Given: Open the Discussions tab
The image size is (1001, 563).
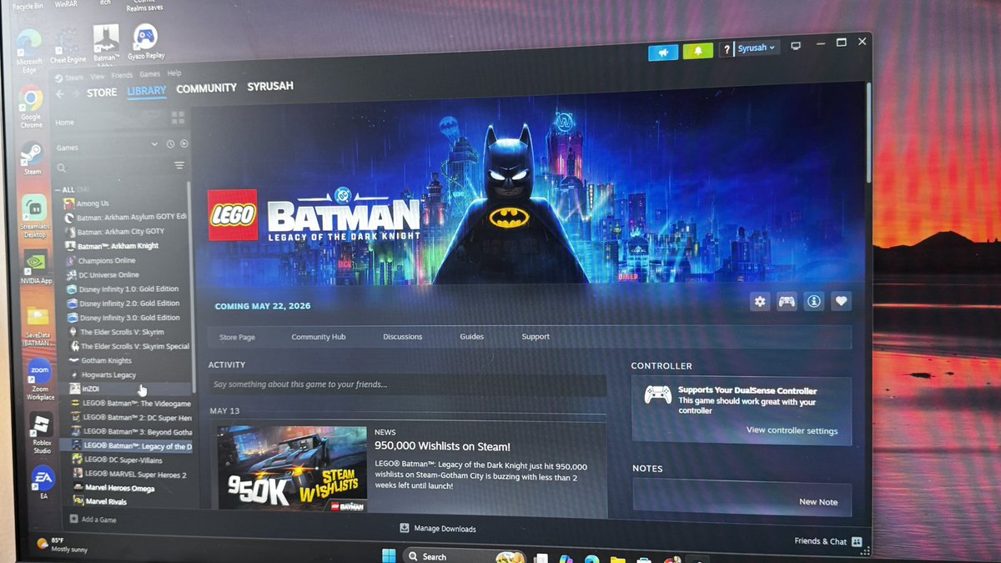Looking at the screenshot, I should (403, 337).
